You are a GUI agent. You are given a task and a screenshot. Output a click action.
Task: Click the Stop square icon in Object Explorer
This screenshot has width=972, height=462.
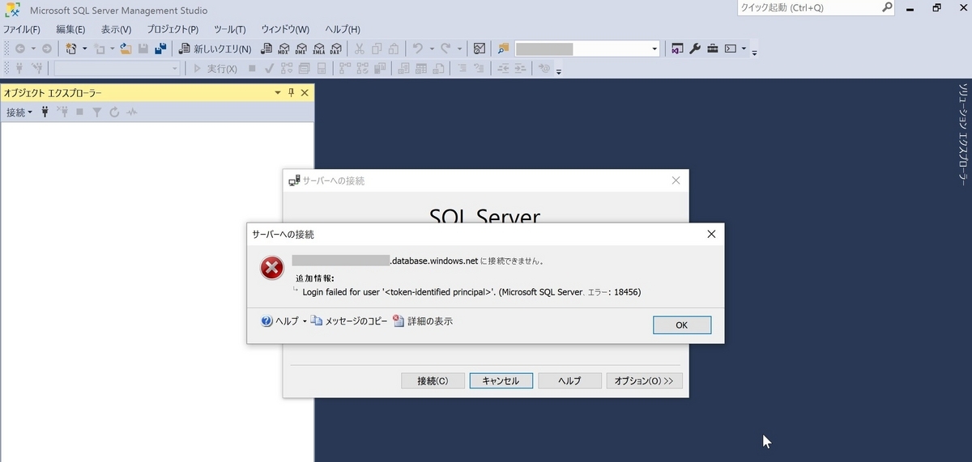click(x=79, y=112)
